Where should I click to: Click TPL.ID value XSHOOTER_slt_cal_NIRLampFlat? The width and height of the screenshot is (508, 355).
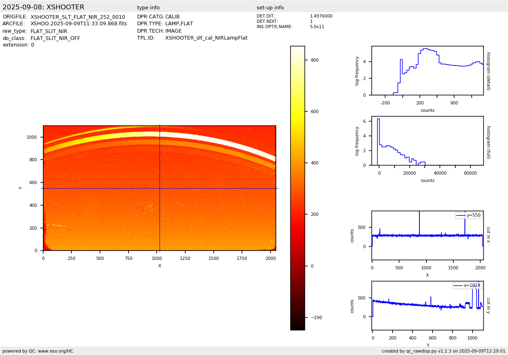click(206, 38)
